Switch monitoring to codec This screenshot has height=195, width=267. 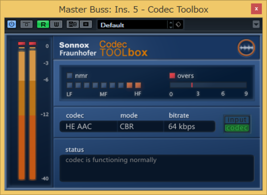click(237, 128)
